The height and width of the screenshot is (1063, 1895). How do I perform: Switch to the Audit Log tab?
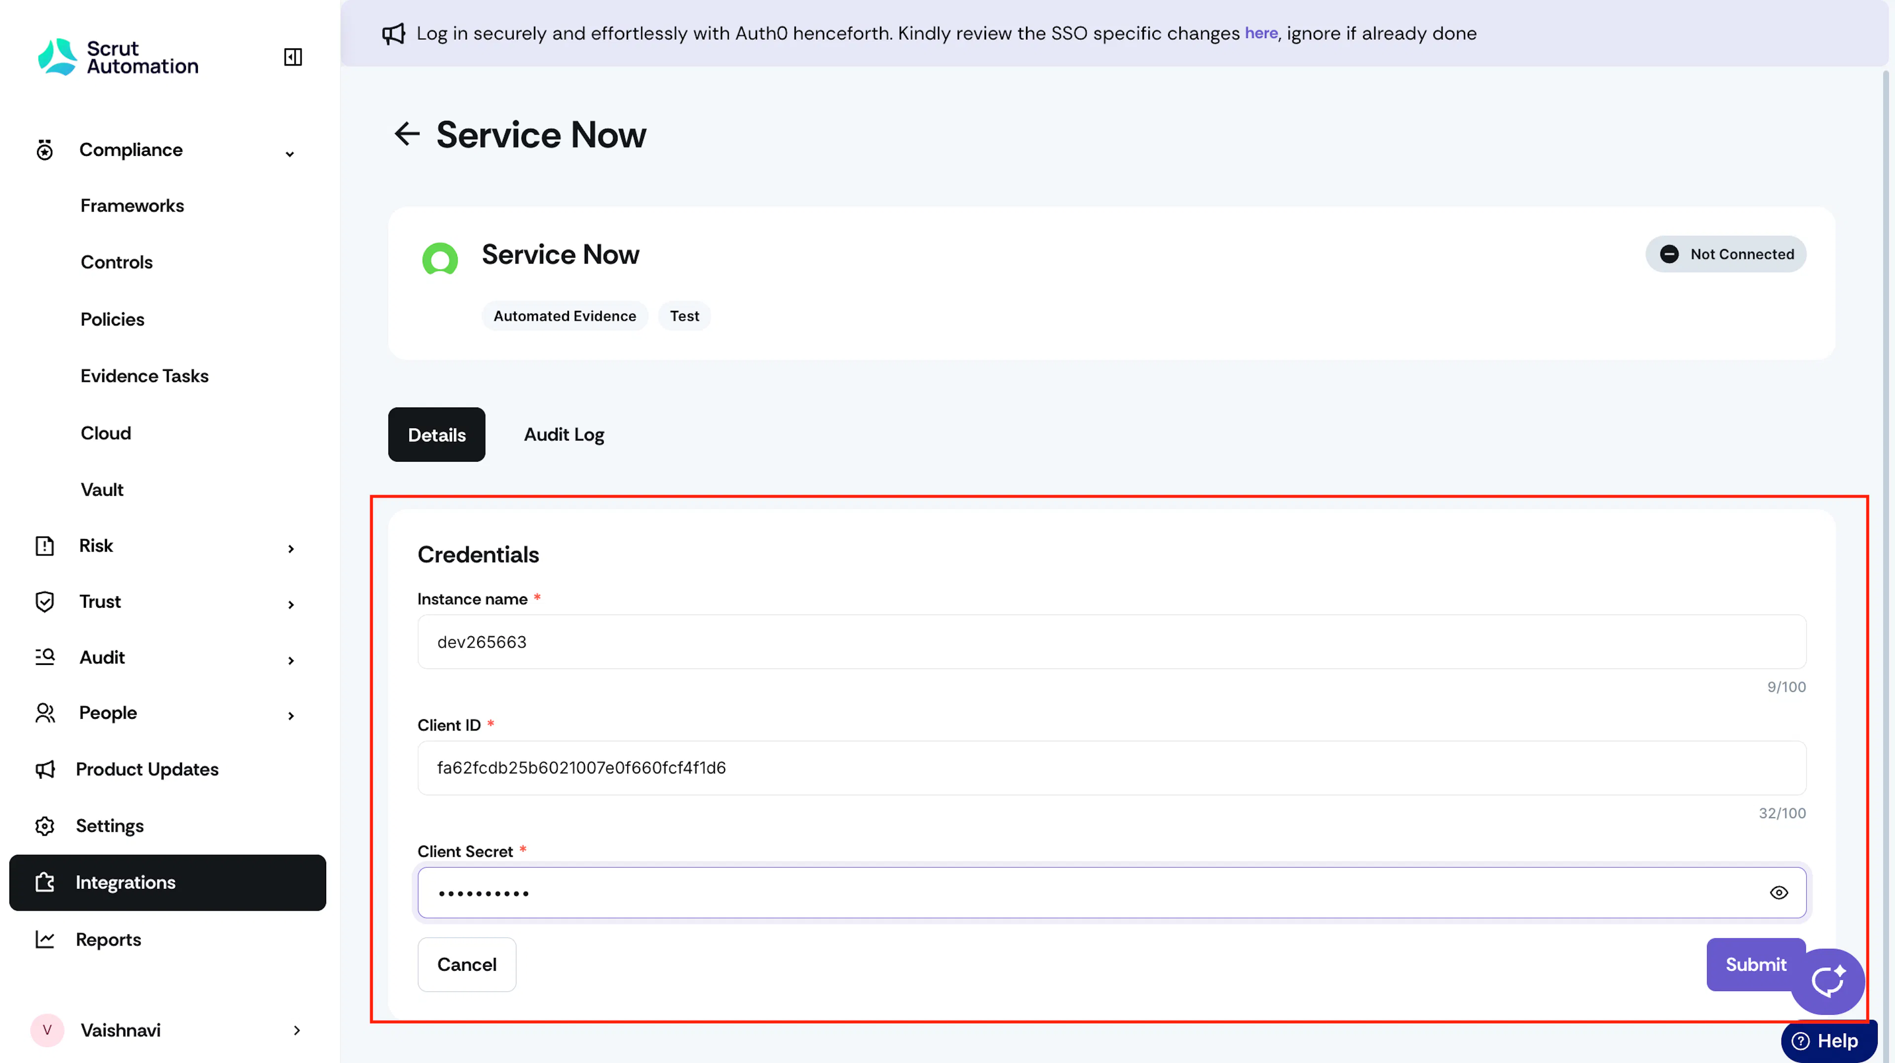[x=564, y=435]
